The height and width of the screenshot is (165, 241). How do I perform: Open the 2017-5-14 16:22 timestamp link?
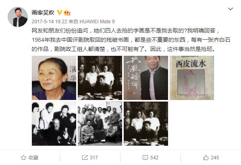(x=49, y=22)
